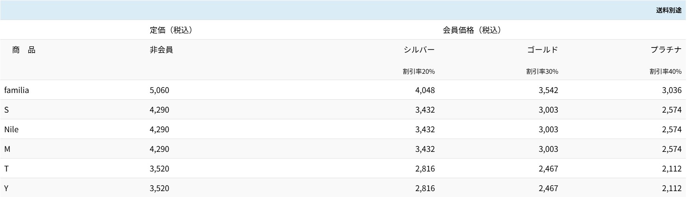Viewport: 687px width, 197px height.
Task: Click the 定価（税込）column heading
Action: (x=171, y=30)
